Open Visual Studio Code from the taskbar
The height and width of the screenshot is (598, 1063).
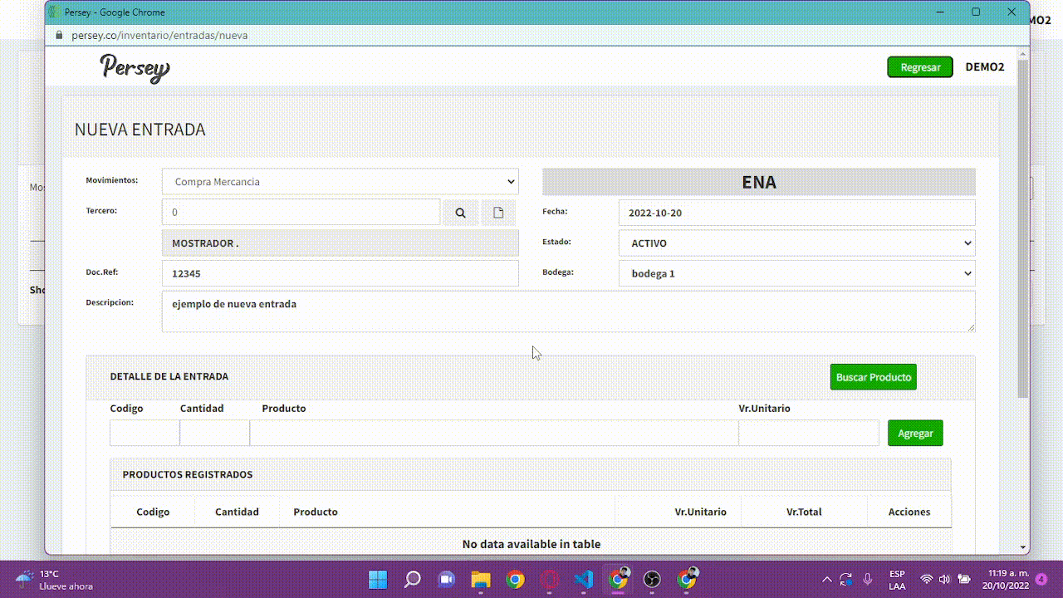(x=583, y=579)
